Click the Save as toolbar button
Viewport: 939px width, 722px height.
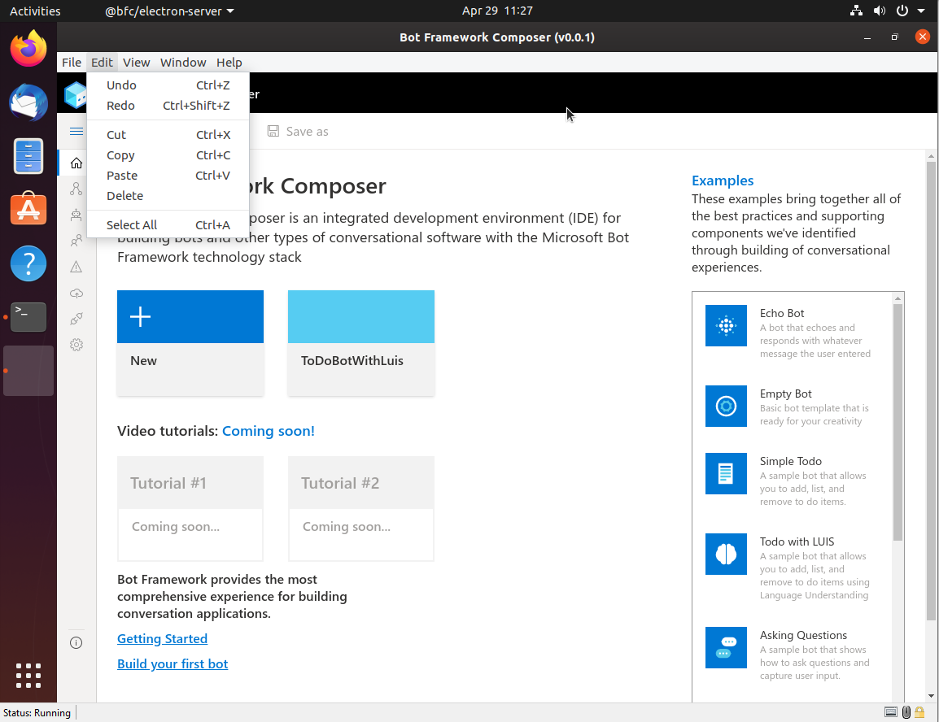coord(299,132)
